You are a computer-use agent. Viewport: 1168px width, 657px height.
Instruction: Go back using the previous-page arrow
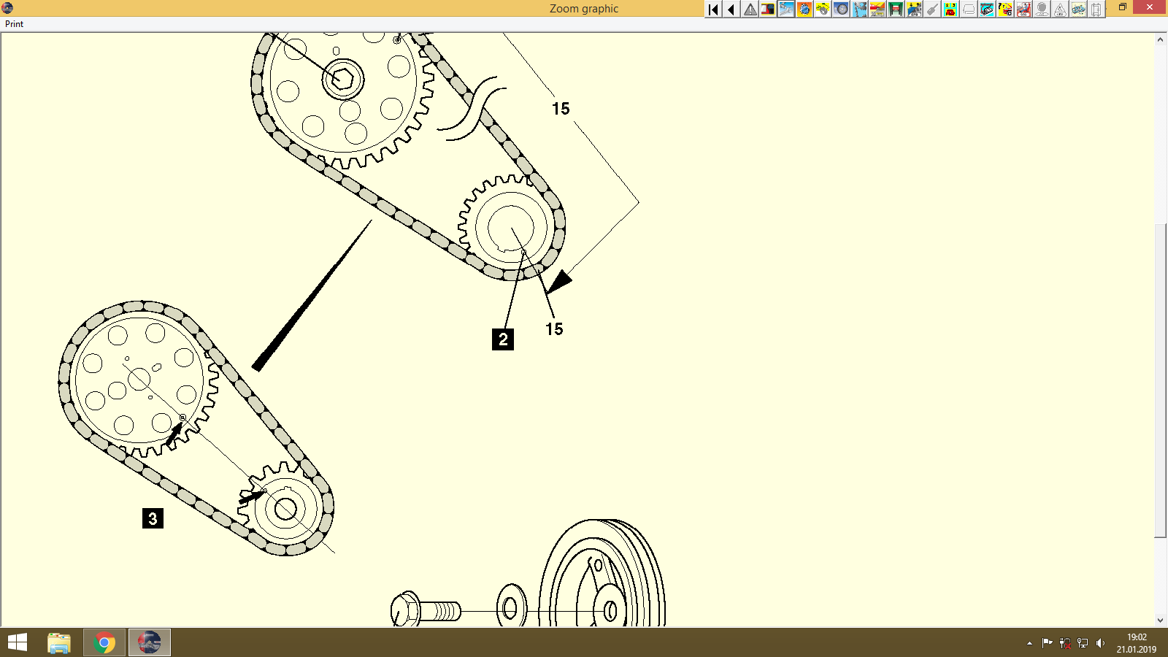[731, 9]
